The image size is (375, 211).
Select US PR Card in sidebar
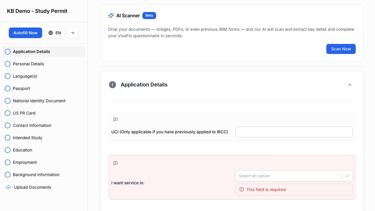pos(44,113)
